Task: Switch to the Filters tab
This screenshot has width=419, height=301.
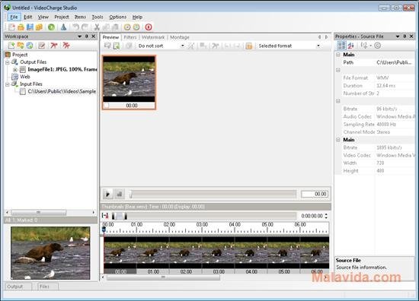Action: 130,37
